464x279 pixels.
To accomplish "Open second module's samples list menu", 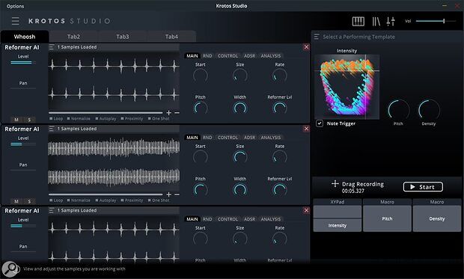I will click(x=52, y=129).
